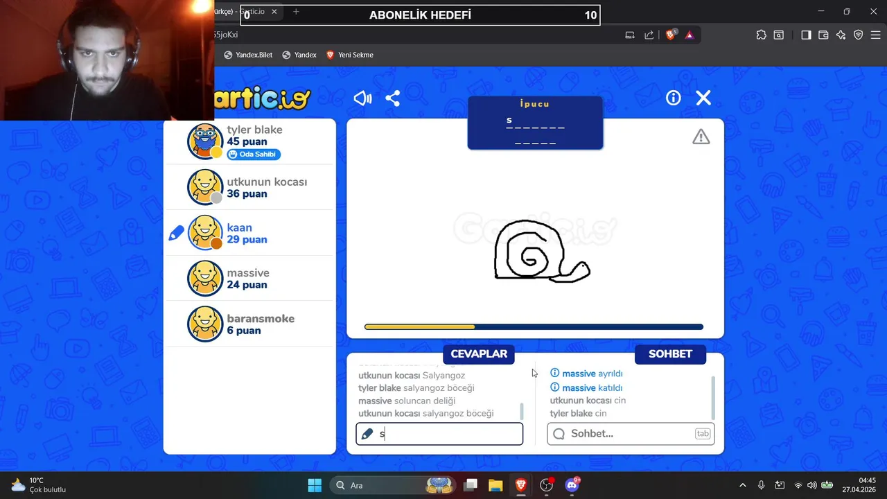Click the microphone tray icon
Screen dimensions: 887x499
761,485
